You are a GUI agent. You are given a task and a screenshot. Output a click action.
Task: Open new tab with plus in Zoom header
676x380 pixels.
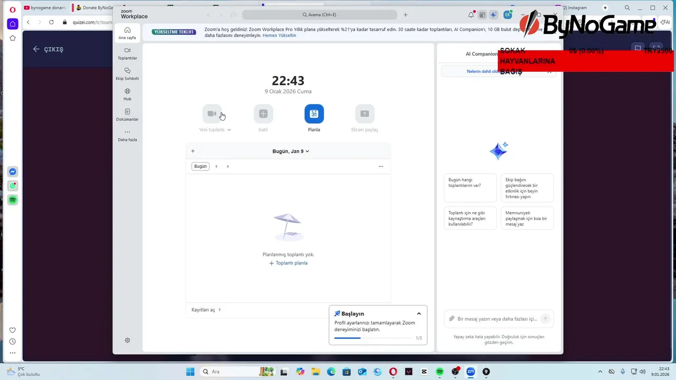tap(406, 15)
